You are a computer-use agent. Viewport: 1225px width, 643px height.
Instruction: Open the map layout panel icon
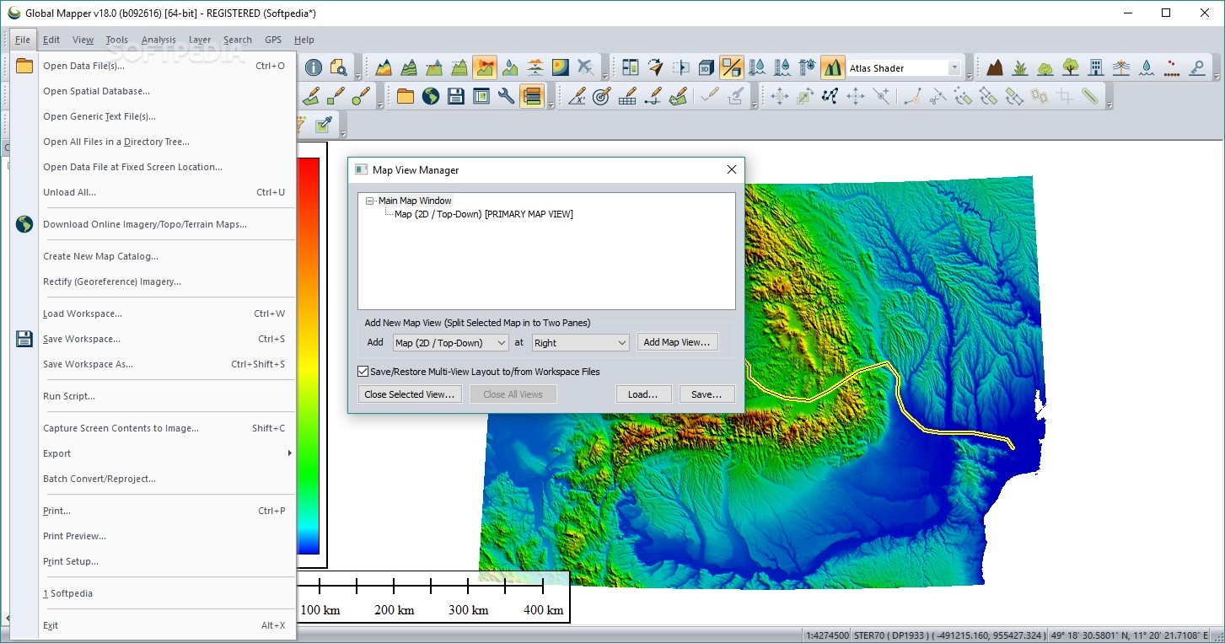click(x=630, y=67)
